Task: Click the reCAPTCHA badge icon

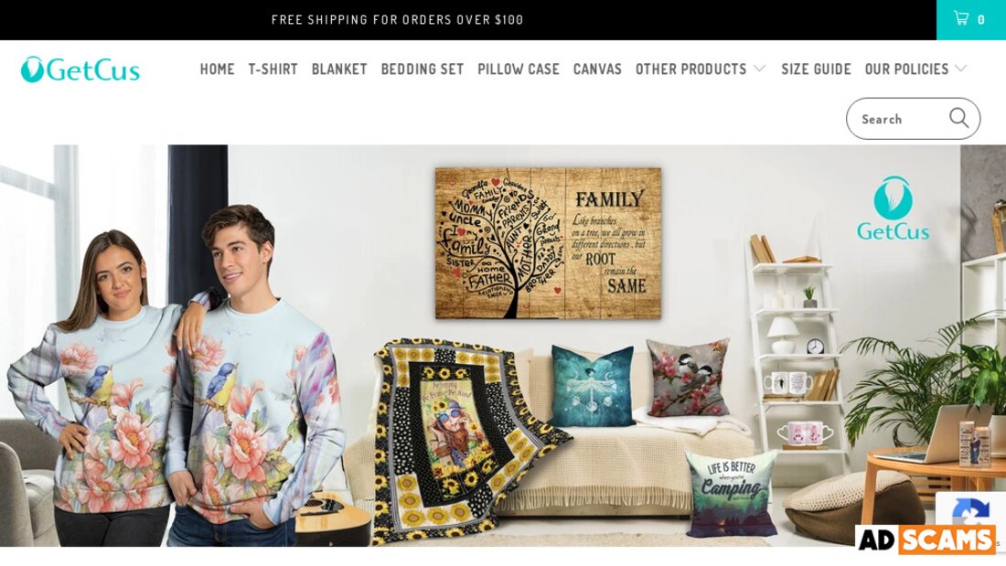Action: point(970,511)
